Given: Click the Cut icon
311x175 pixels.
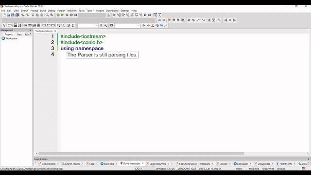Looking at the screenshot, I should (33, 15).
